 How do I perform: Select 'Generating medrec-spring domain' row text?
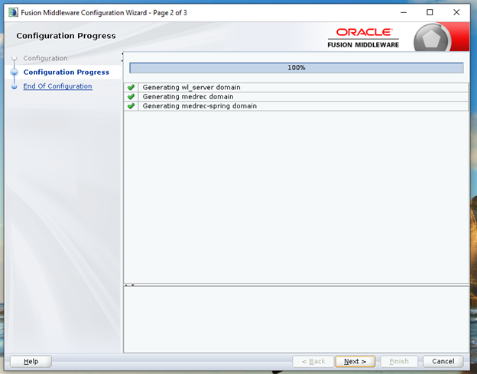[200, 106]
